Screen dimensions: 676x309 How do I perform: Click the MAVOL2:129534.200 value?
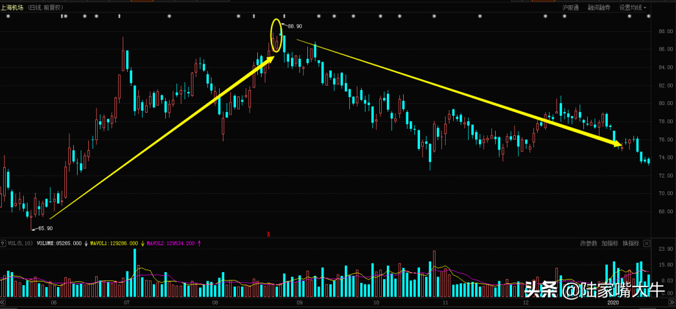coord(171,243)
